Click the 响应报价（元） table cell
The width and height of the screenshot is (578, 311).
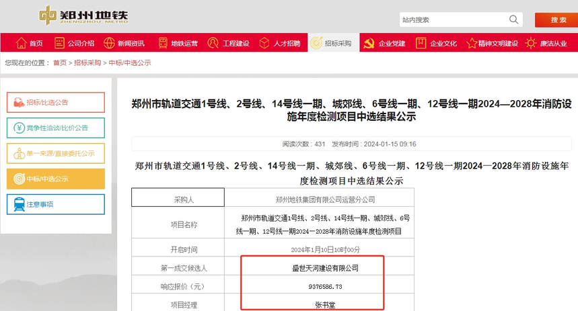tap(178, 284)
